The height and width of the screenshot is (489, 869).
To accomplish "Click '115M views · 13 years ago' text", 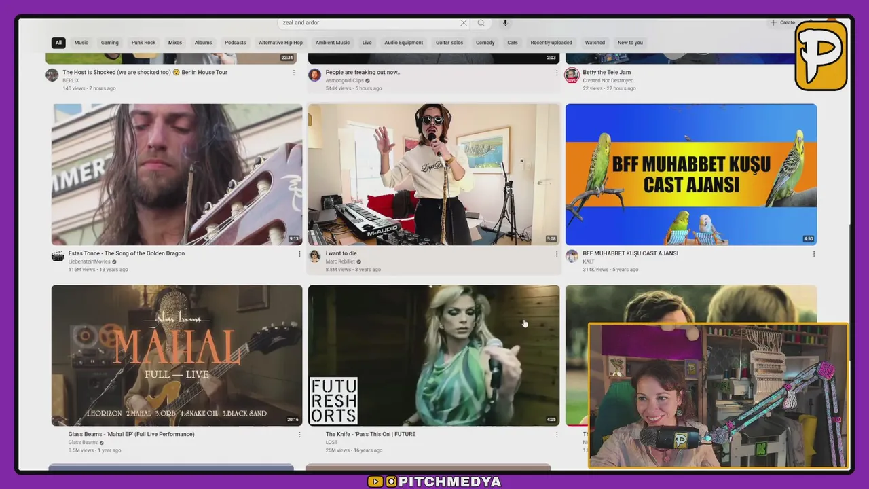I will click(x=98, y=270).
